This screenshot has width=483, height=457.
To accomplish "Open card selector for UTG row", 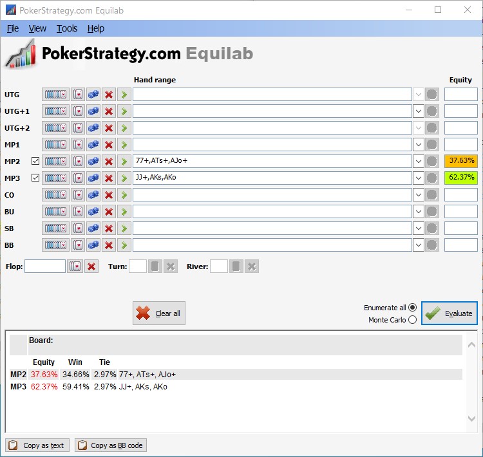I will point(78,94).
